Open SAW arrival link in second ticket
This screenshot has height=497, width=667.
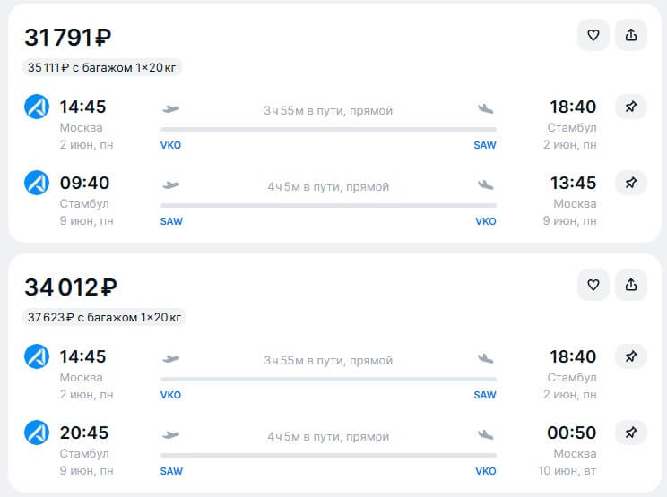[485, 395]
